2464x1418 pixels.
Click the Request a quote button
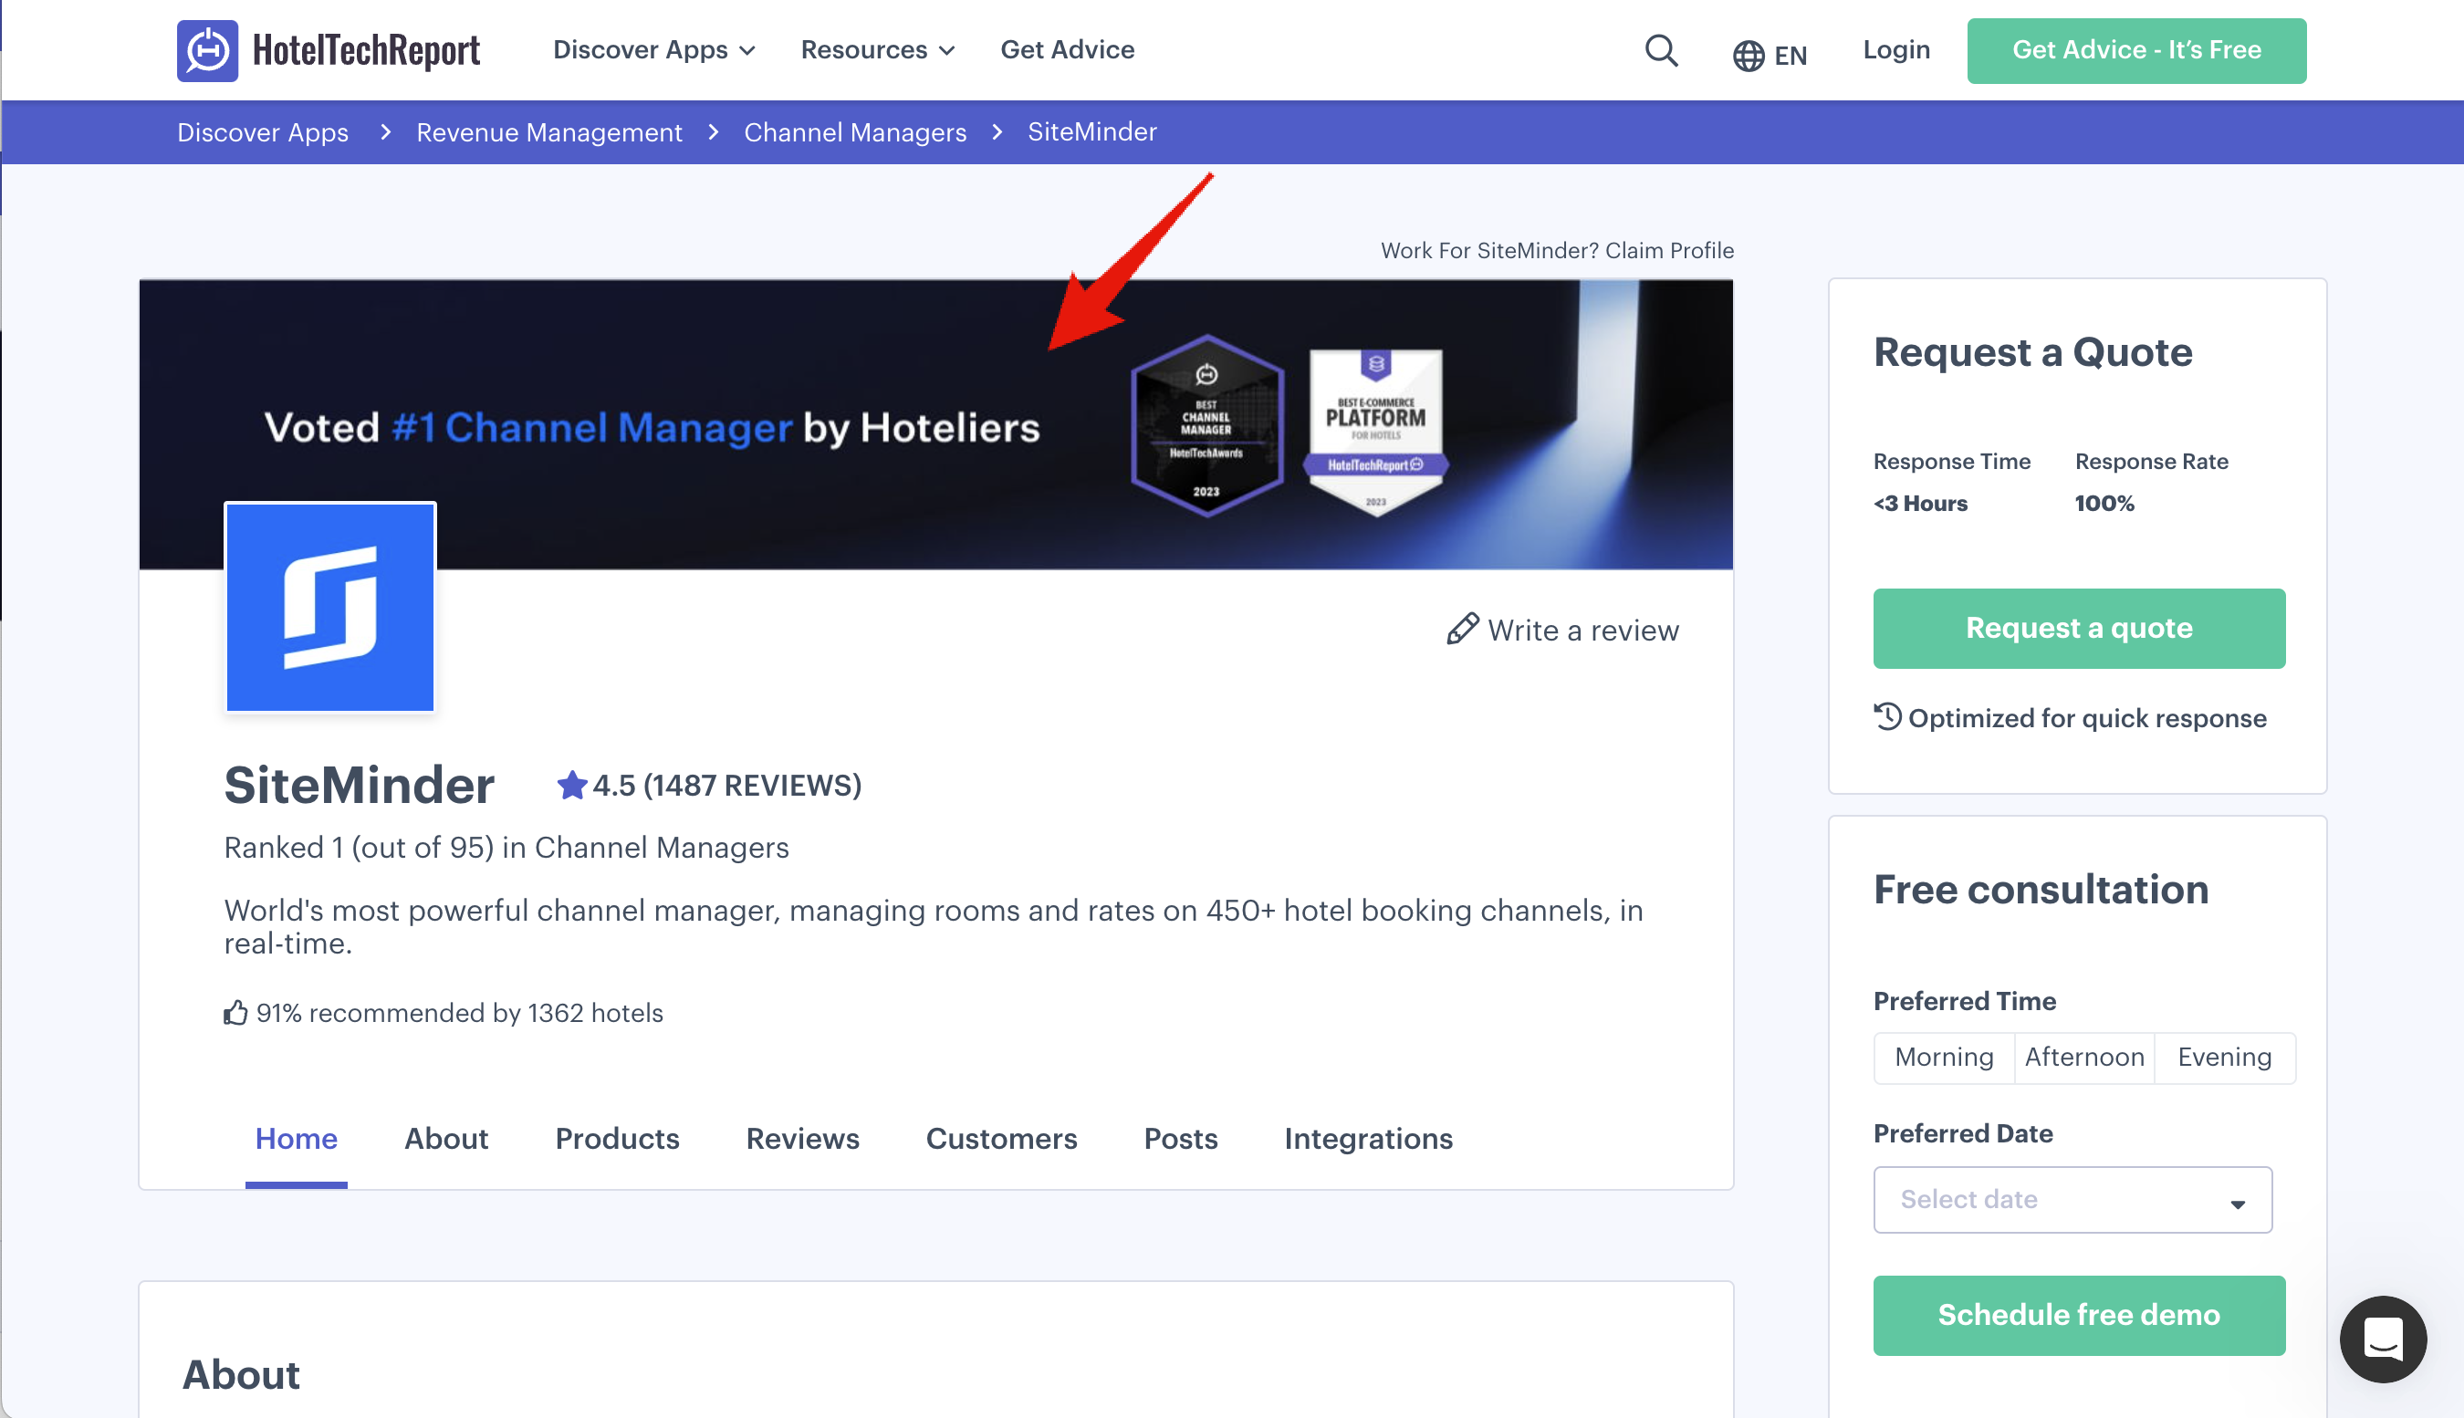pyautogui.click(x=2078, y=628)
